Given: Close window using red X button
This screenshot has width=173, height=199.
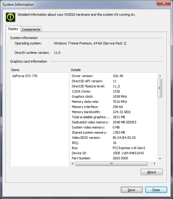Looking at the screenshot, I should click(x=164, y=3).
